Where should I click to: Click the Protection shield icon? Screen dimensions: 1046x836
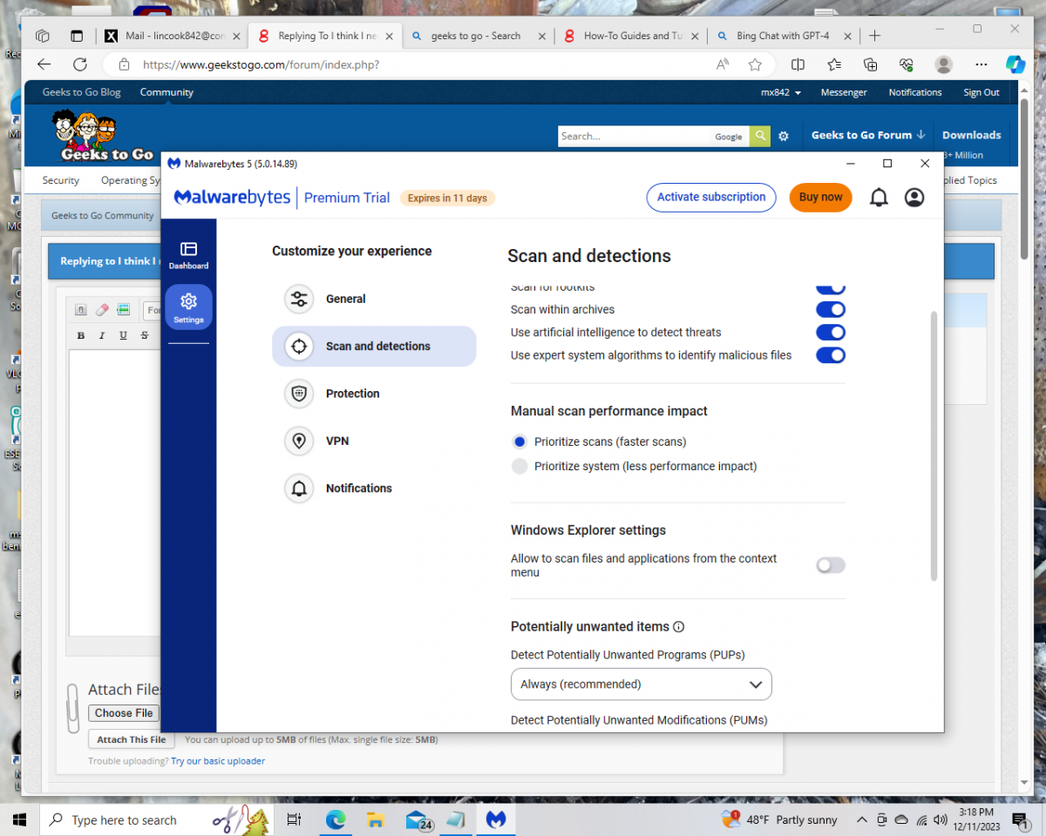[299, 394]
